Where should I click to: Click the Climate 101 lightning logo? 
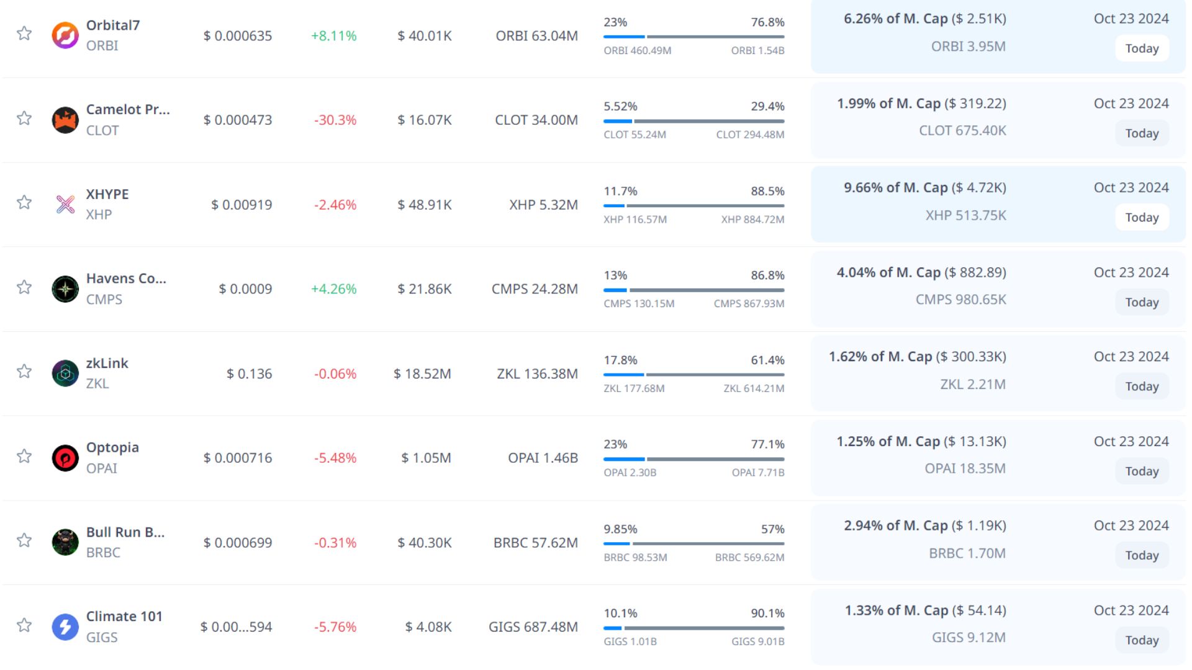coord(65,627)
